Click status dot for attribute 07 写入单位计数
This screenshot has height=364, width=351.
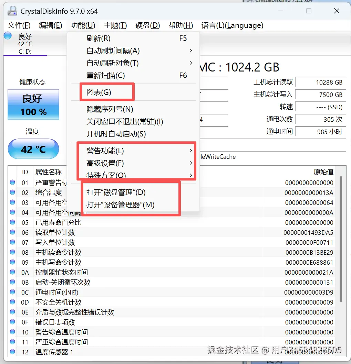pyautogui.click(x=12, y=242)
